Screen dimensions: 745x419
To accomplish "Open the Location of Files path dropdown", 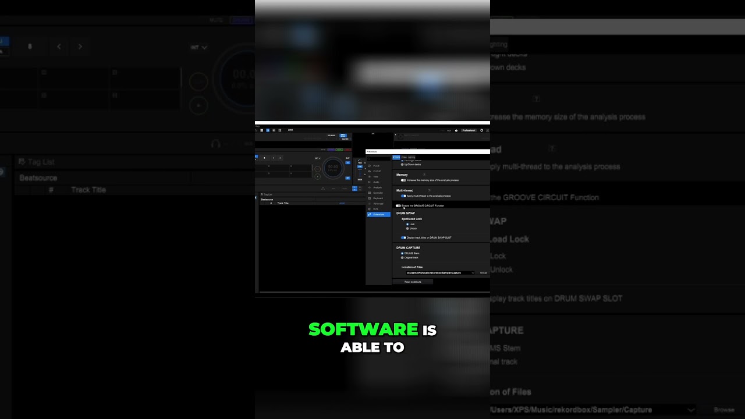I will (441, 273).
